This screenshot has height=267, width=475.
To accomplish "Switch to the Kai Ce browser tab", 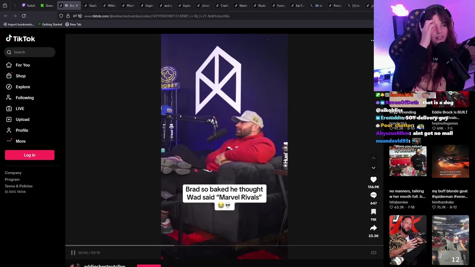I will 298,6.
